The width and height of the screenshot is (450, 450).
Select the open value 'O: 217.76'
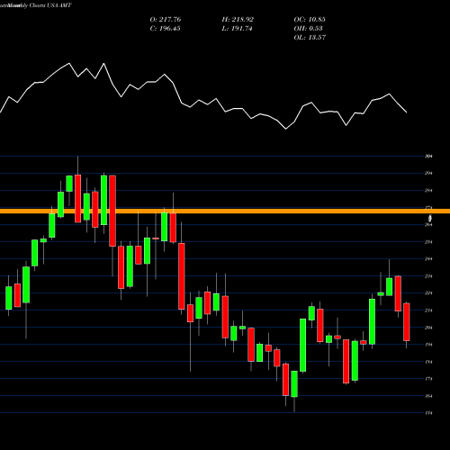pos(166,20)
